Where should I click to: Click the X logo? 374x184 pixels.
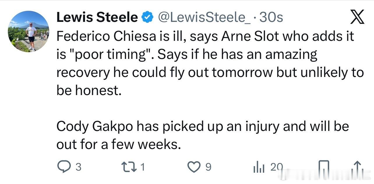[x=357, y=18]
